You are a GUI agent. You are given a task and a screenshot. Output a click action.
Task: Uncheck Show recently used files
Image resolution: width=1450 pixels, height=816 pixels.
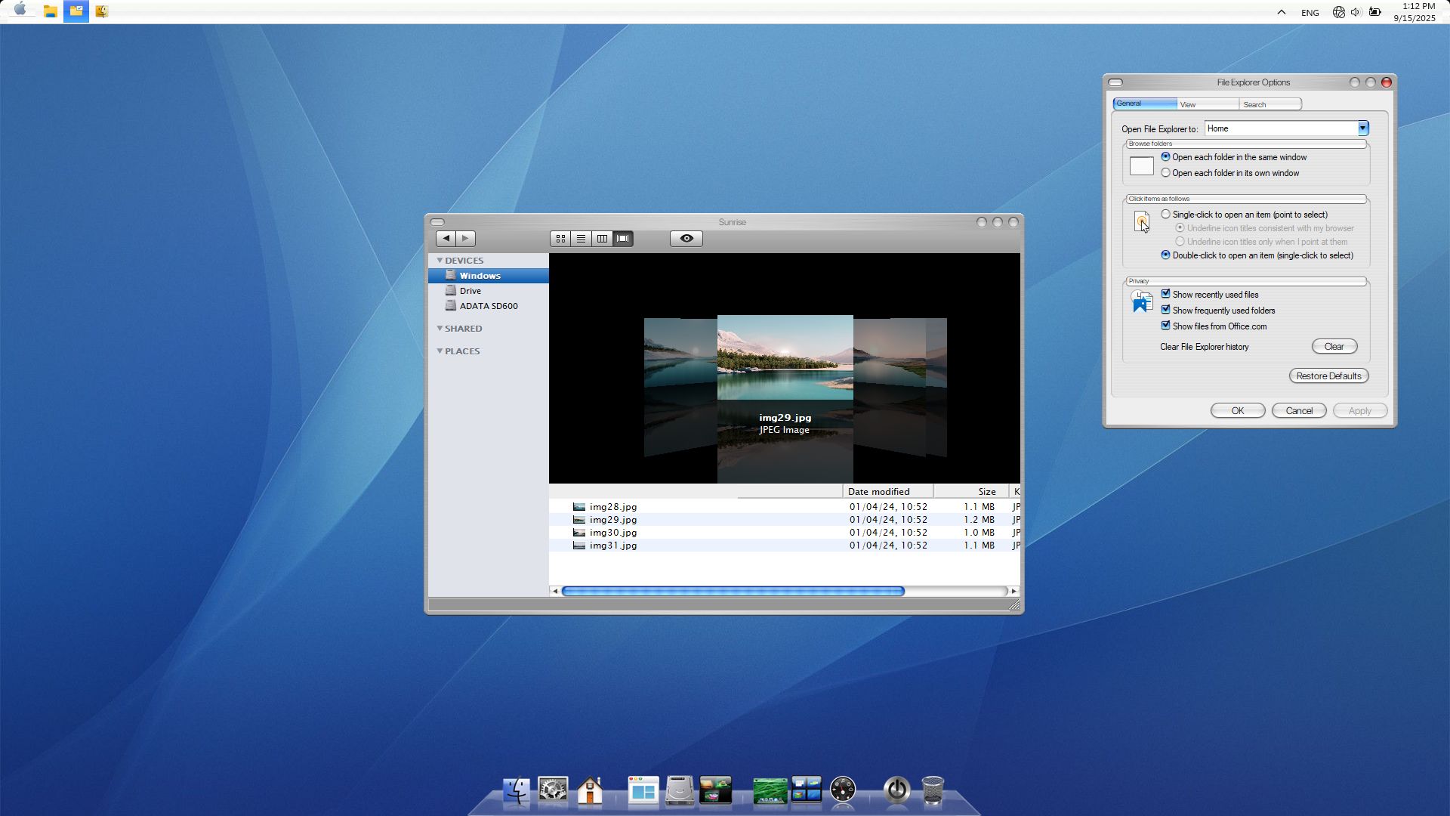1166,294
